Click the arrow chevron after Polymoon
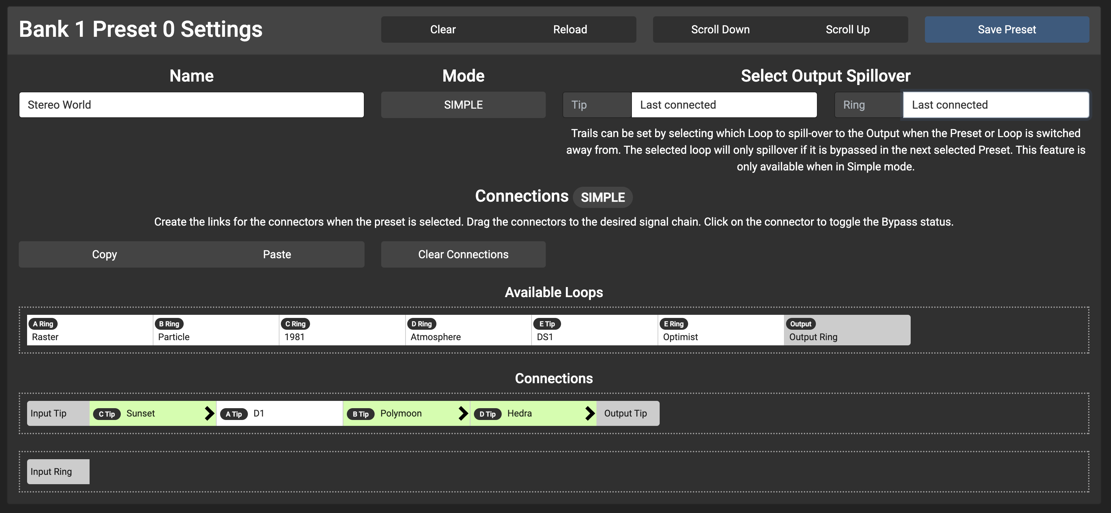The width and height of the screenshot is (1111, 513). [x=463, y=413]
